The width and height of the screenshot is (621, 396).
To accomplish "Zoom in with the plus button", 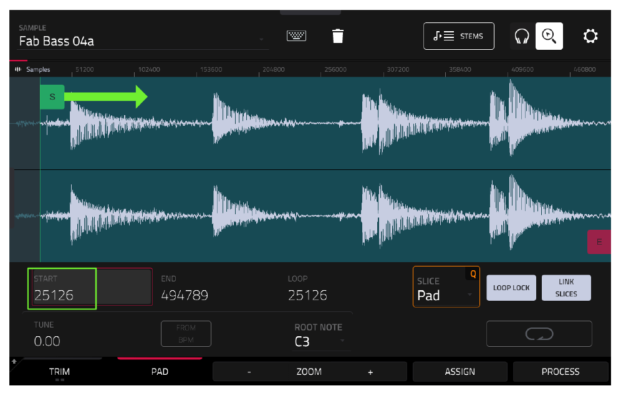I will (370, 372).
